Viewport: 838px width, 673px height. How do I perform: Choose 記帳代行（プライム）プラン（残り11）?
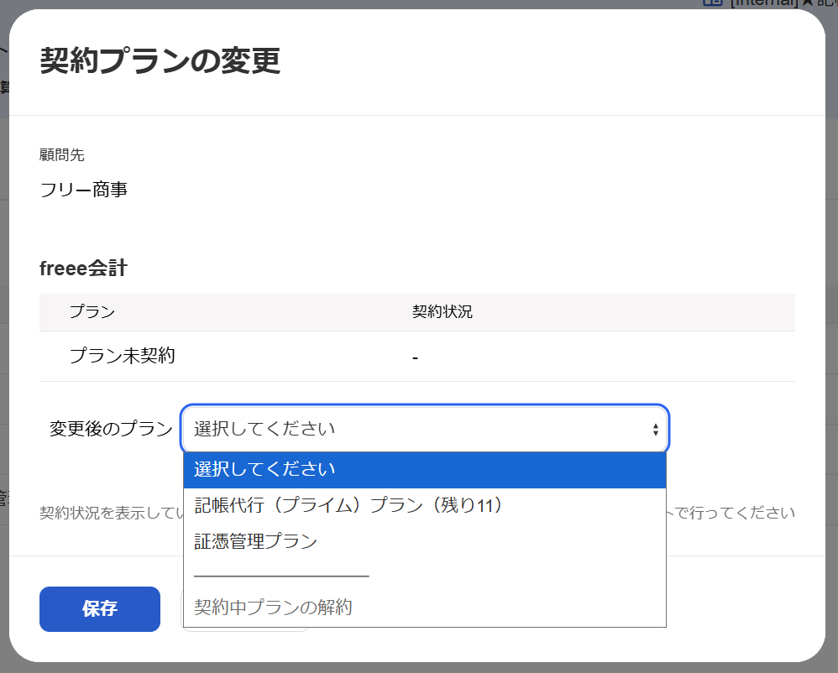pyautogui.click(x=425, y=505)
